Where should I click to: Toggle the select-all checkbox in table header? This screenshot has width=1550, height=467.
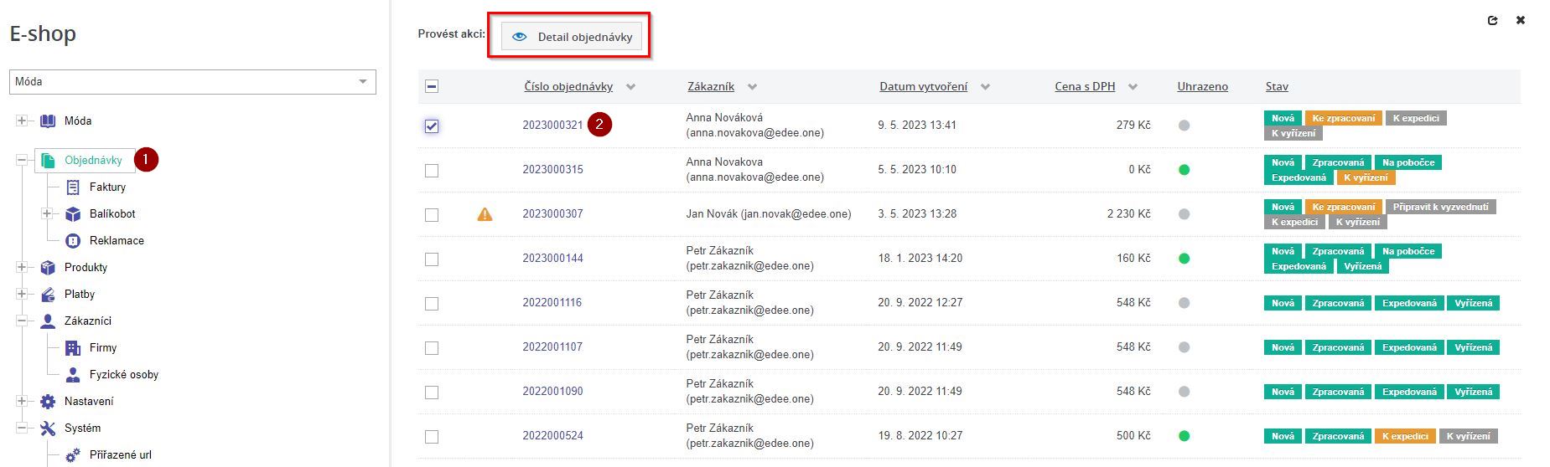click(432, 86)
